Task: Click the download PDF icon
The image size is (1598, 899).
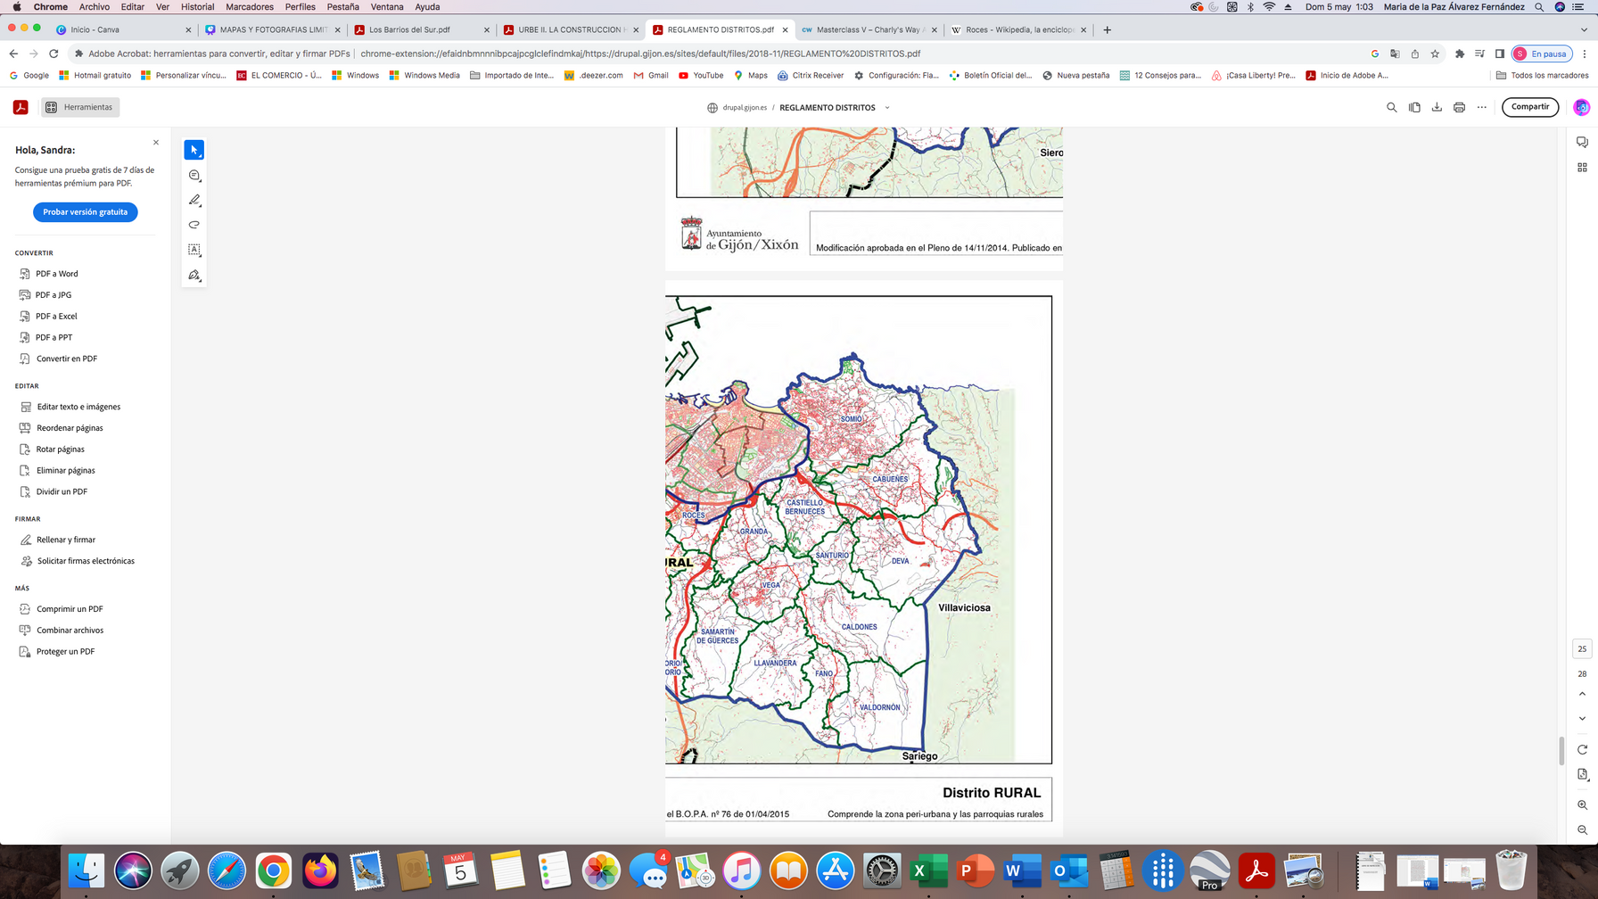Action: (1437, 107)
